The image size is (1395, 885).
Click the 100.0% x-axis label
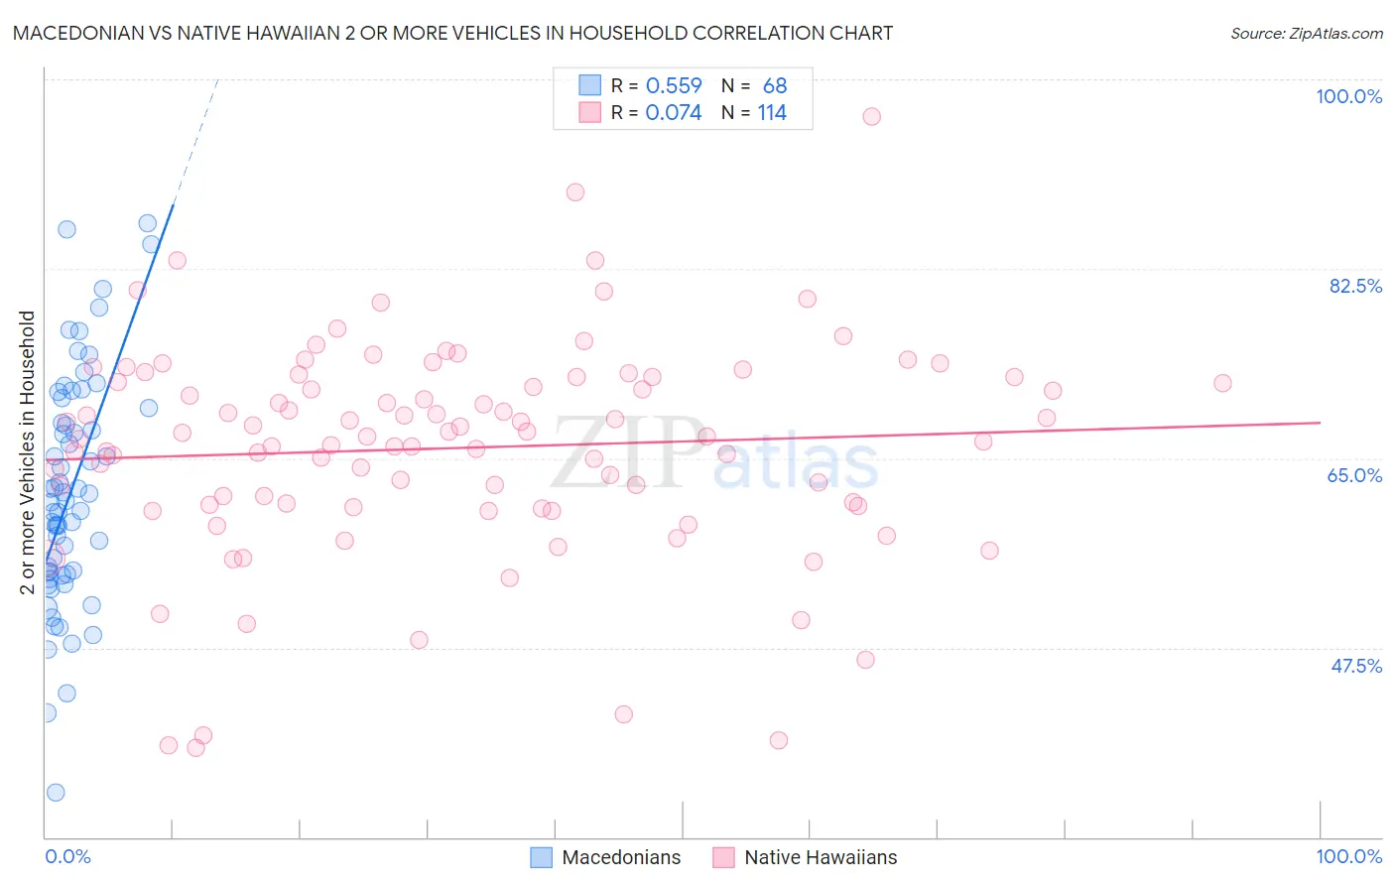pyautogui.click(x=1348, y=856)
